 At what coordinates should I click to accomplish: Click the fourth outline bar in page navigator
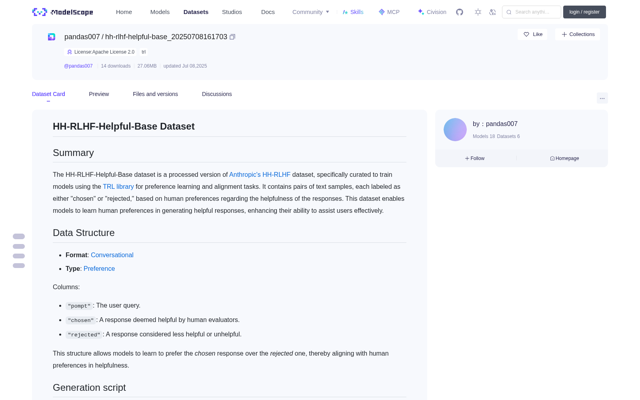[19, 266]
